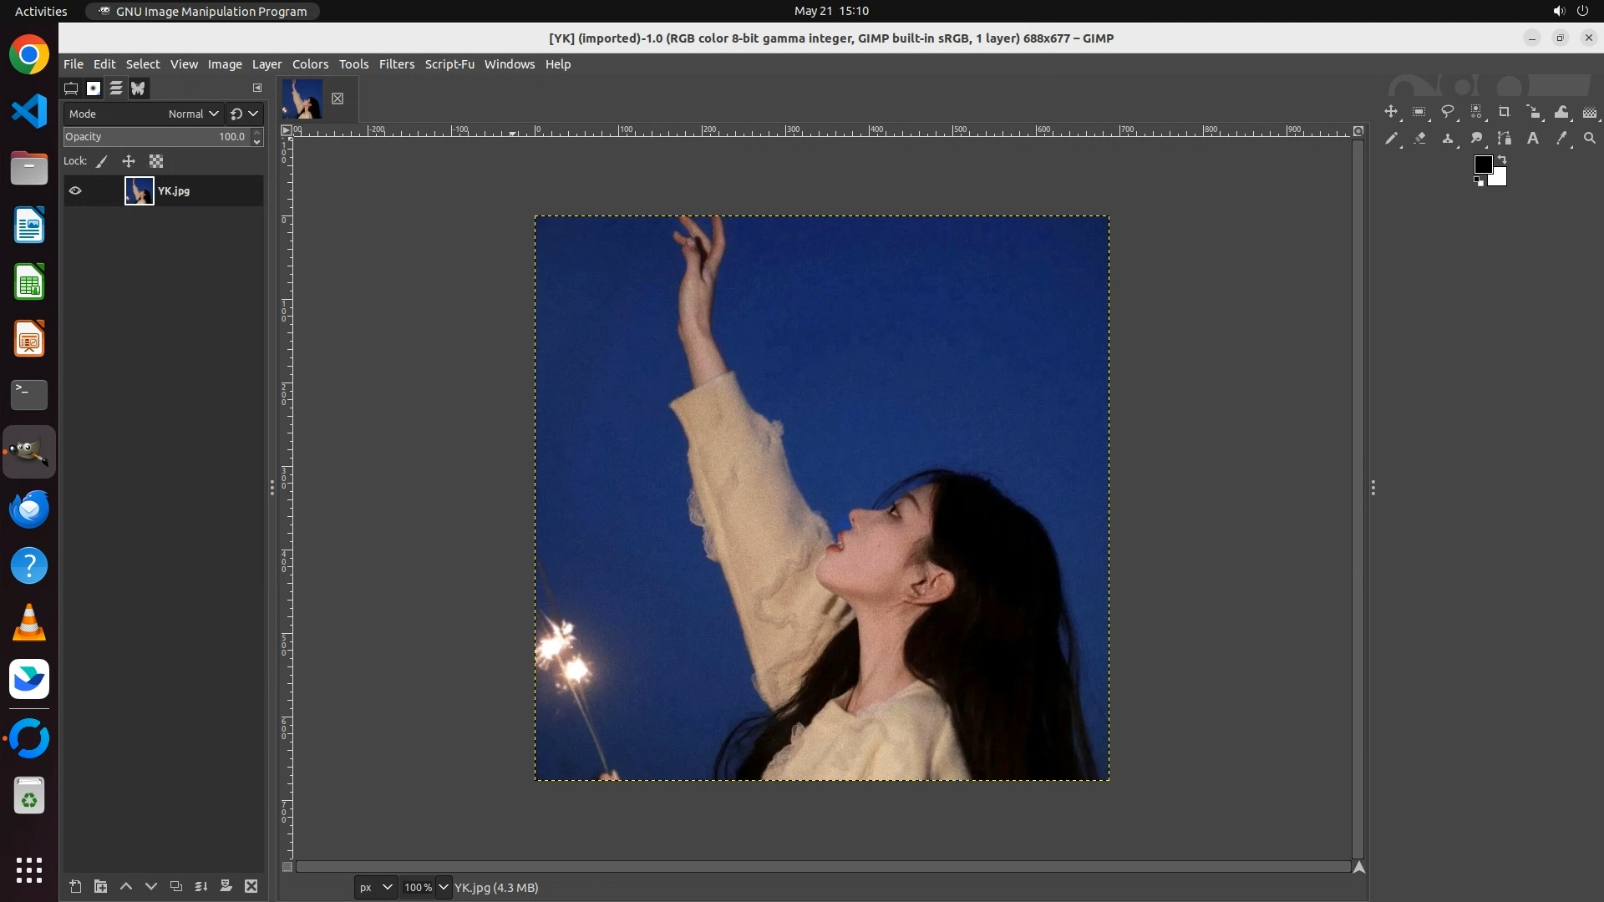Click the black foreground color swatch
The height and width of the screenshot is (902, 1604).
[1483, 165]
